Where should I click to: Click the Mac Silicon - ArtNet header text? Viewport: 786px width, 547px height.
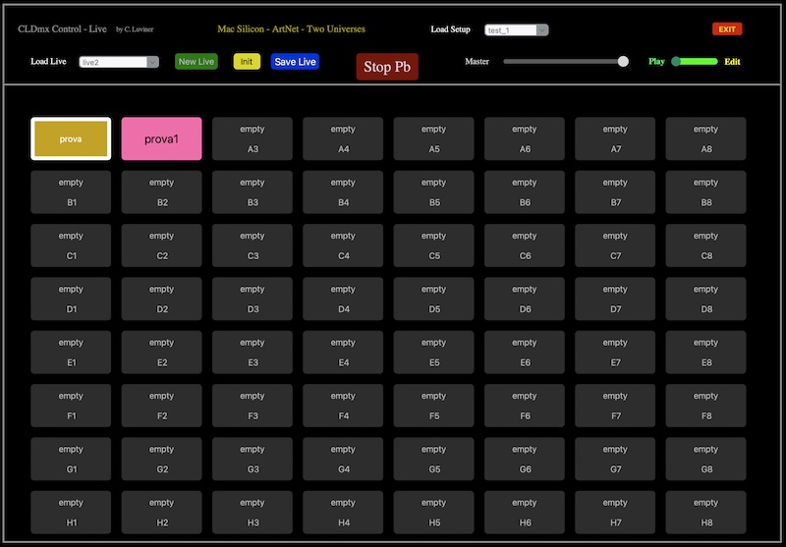291,29
